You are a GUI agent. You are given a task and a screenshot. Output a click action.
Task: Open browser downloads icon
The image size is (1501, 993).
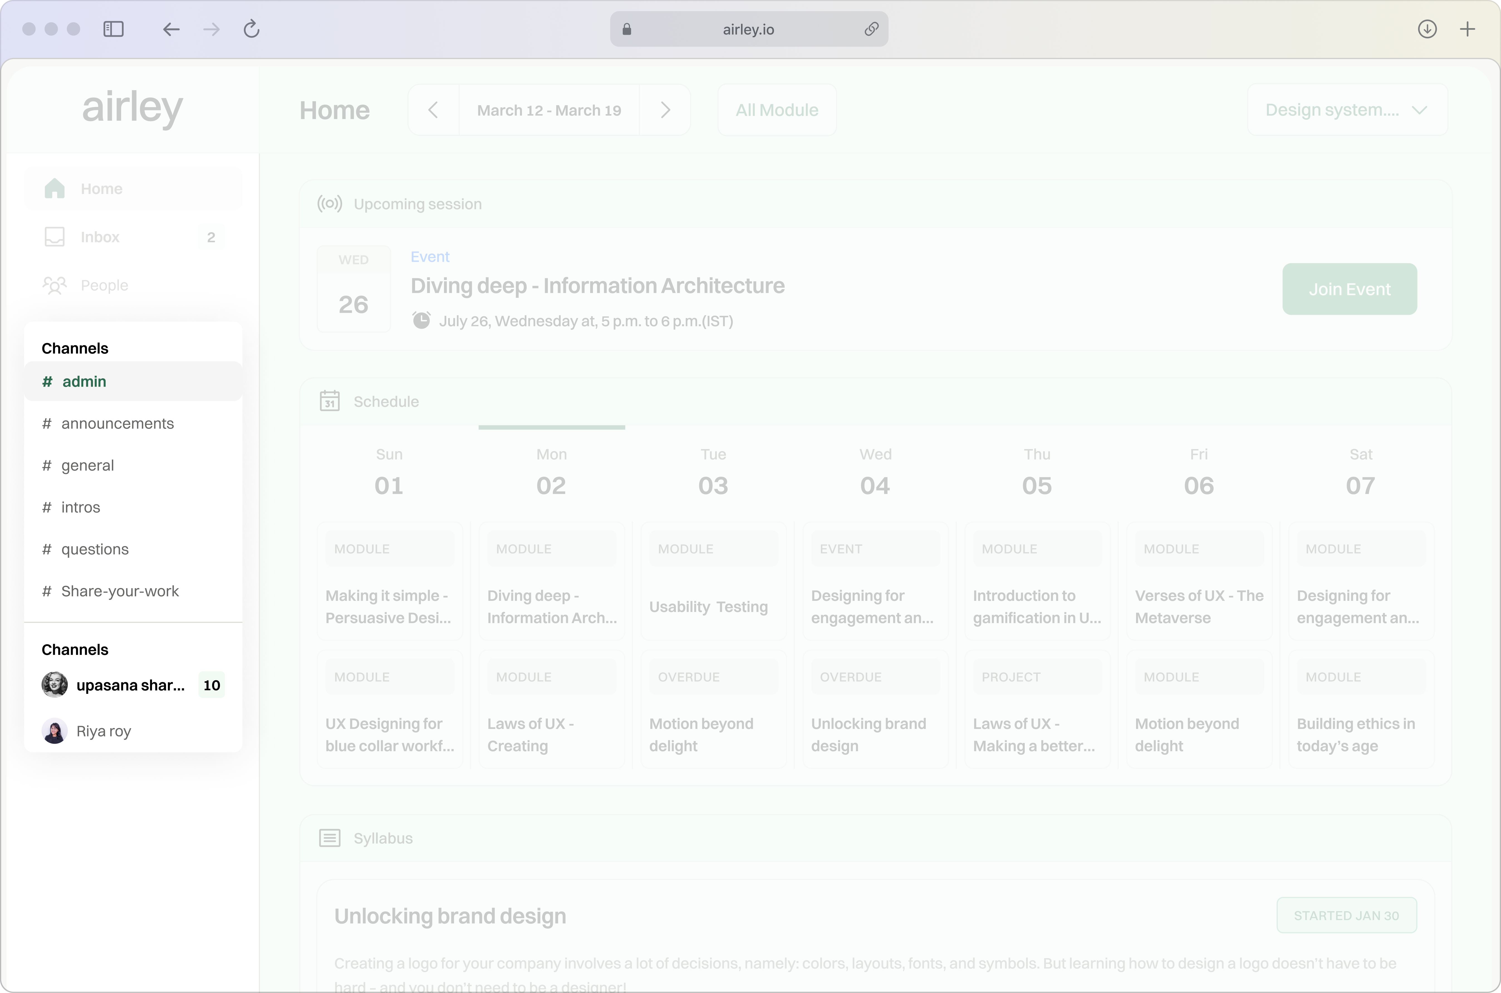click(x=1427, y=29)
